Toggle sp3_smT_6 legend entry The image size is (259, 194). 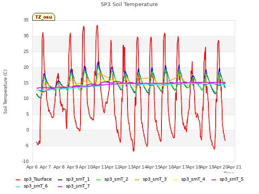32,186
